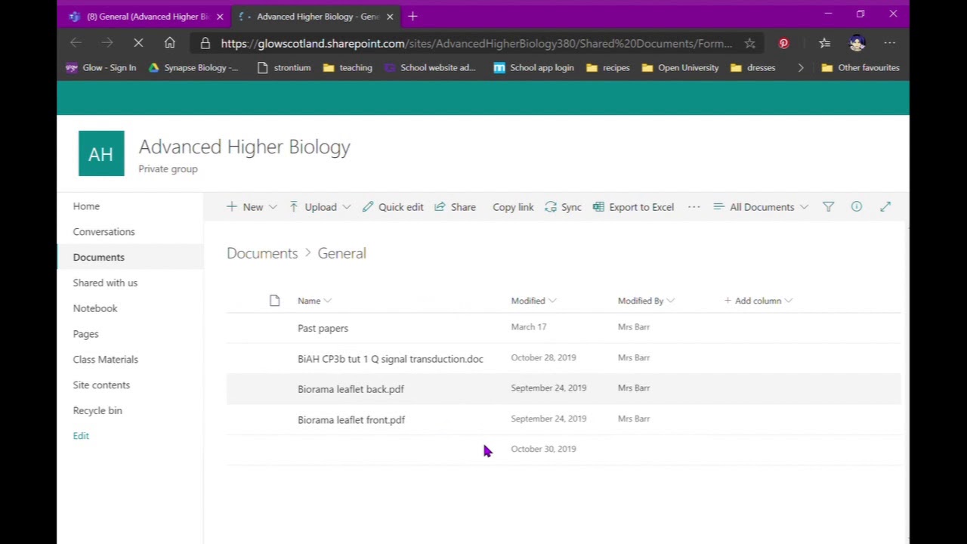
Task: Open the School website ad... bookmark
Action: coord(430,67)
